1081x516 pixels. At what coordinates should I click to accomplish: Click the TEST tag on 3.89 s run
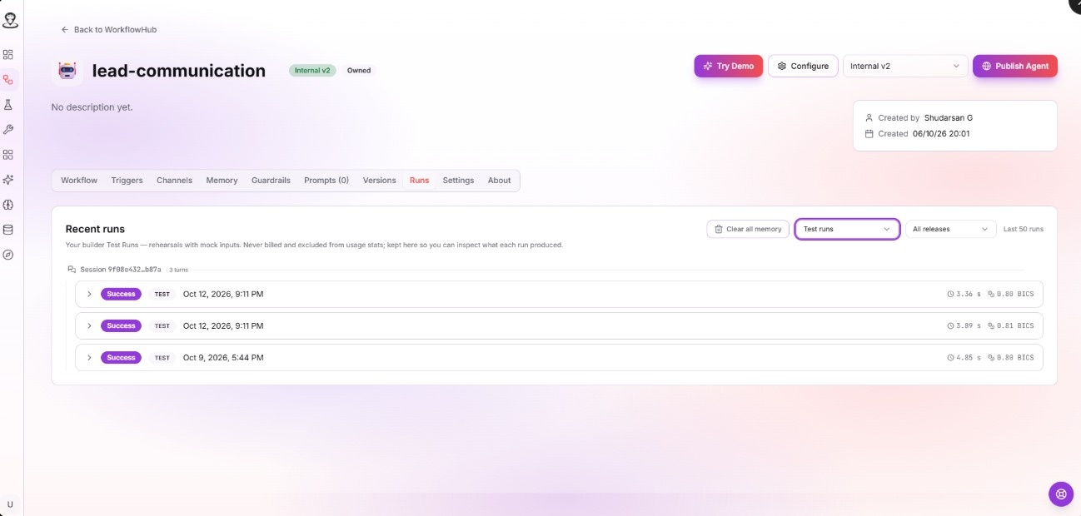tap(162, 326)
